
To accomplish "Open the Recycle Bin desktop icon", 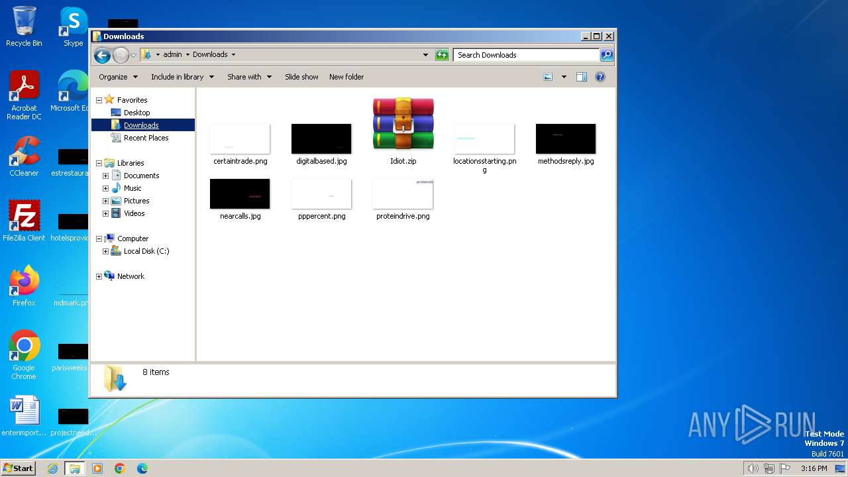I will click(x=24, y=26).
